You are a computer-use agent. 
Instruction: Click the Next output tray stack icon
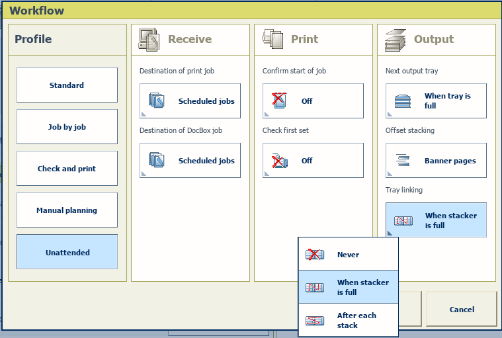[x=403, y=101]
